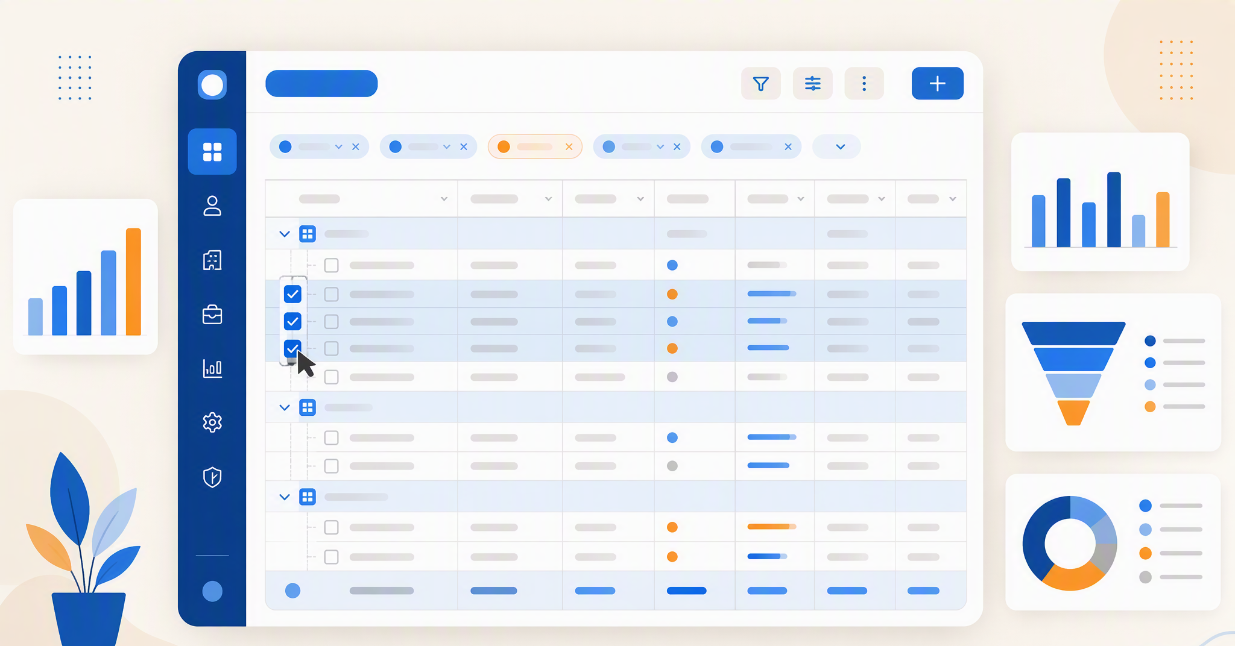Check the first row checkbox in the third group
Viewport: 1235px width, 646px height.
click(x=331, y=527)
